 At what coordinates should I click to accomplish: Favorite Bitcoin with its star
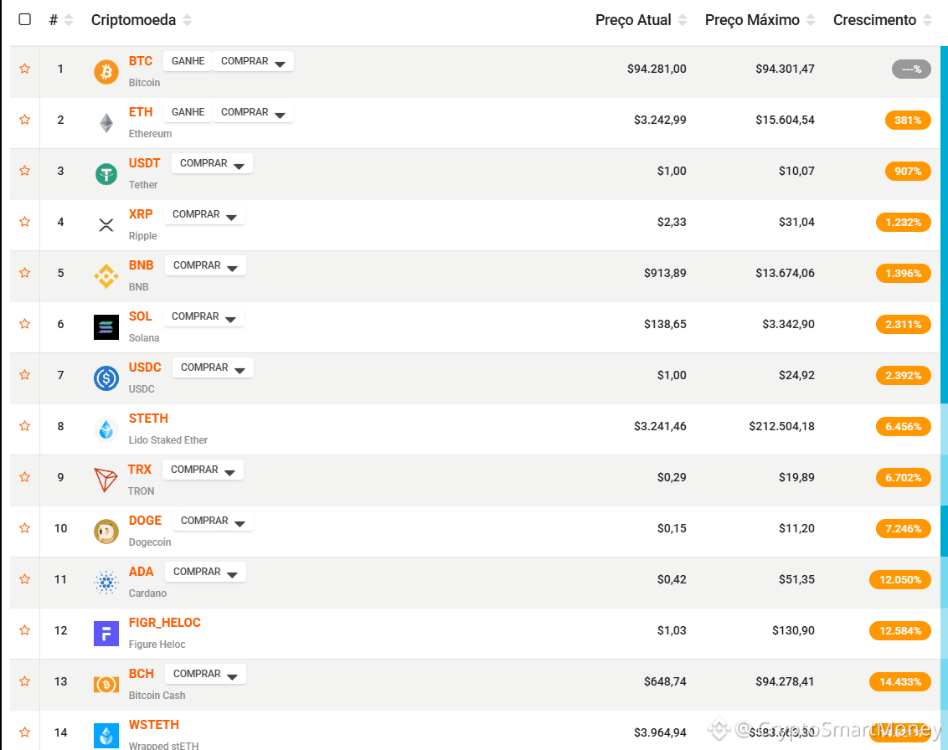pyautogui.click(x=25, y=69)
